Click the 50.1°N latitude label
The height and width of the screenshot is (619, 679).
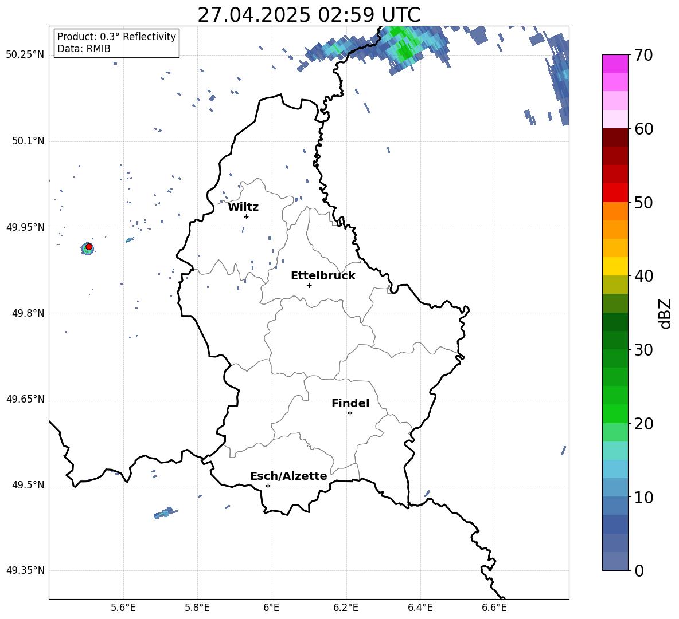[x=28, y=141]
